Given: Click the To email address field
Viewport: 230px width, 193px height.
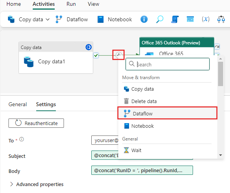Looking at the screenshot, I should [105, 140].
